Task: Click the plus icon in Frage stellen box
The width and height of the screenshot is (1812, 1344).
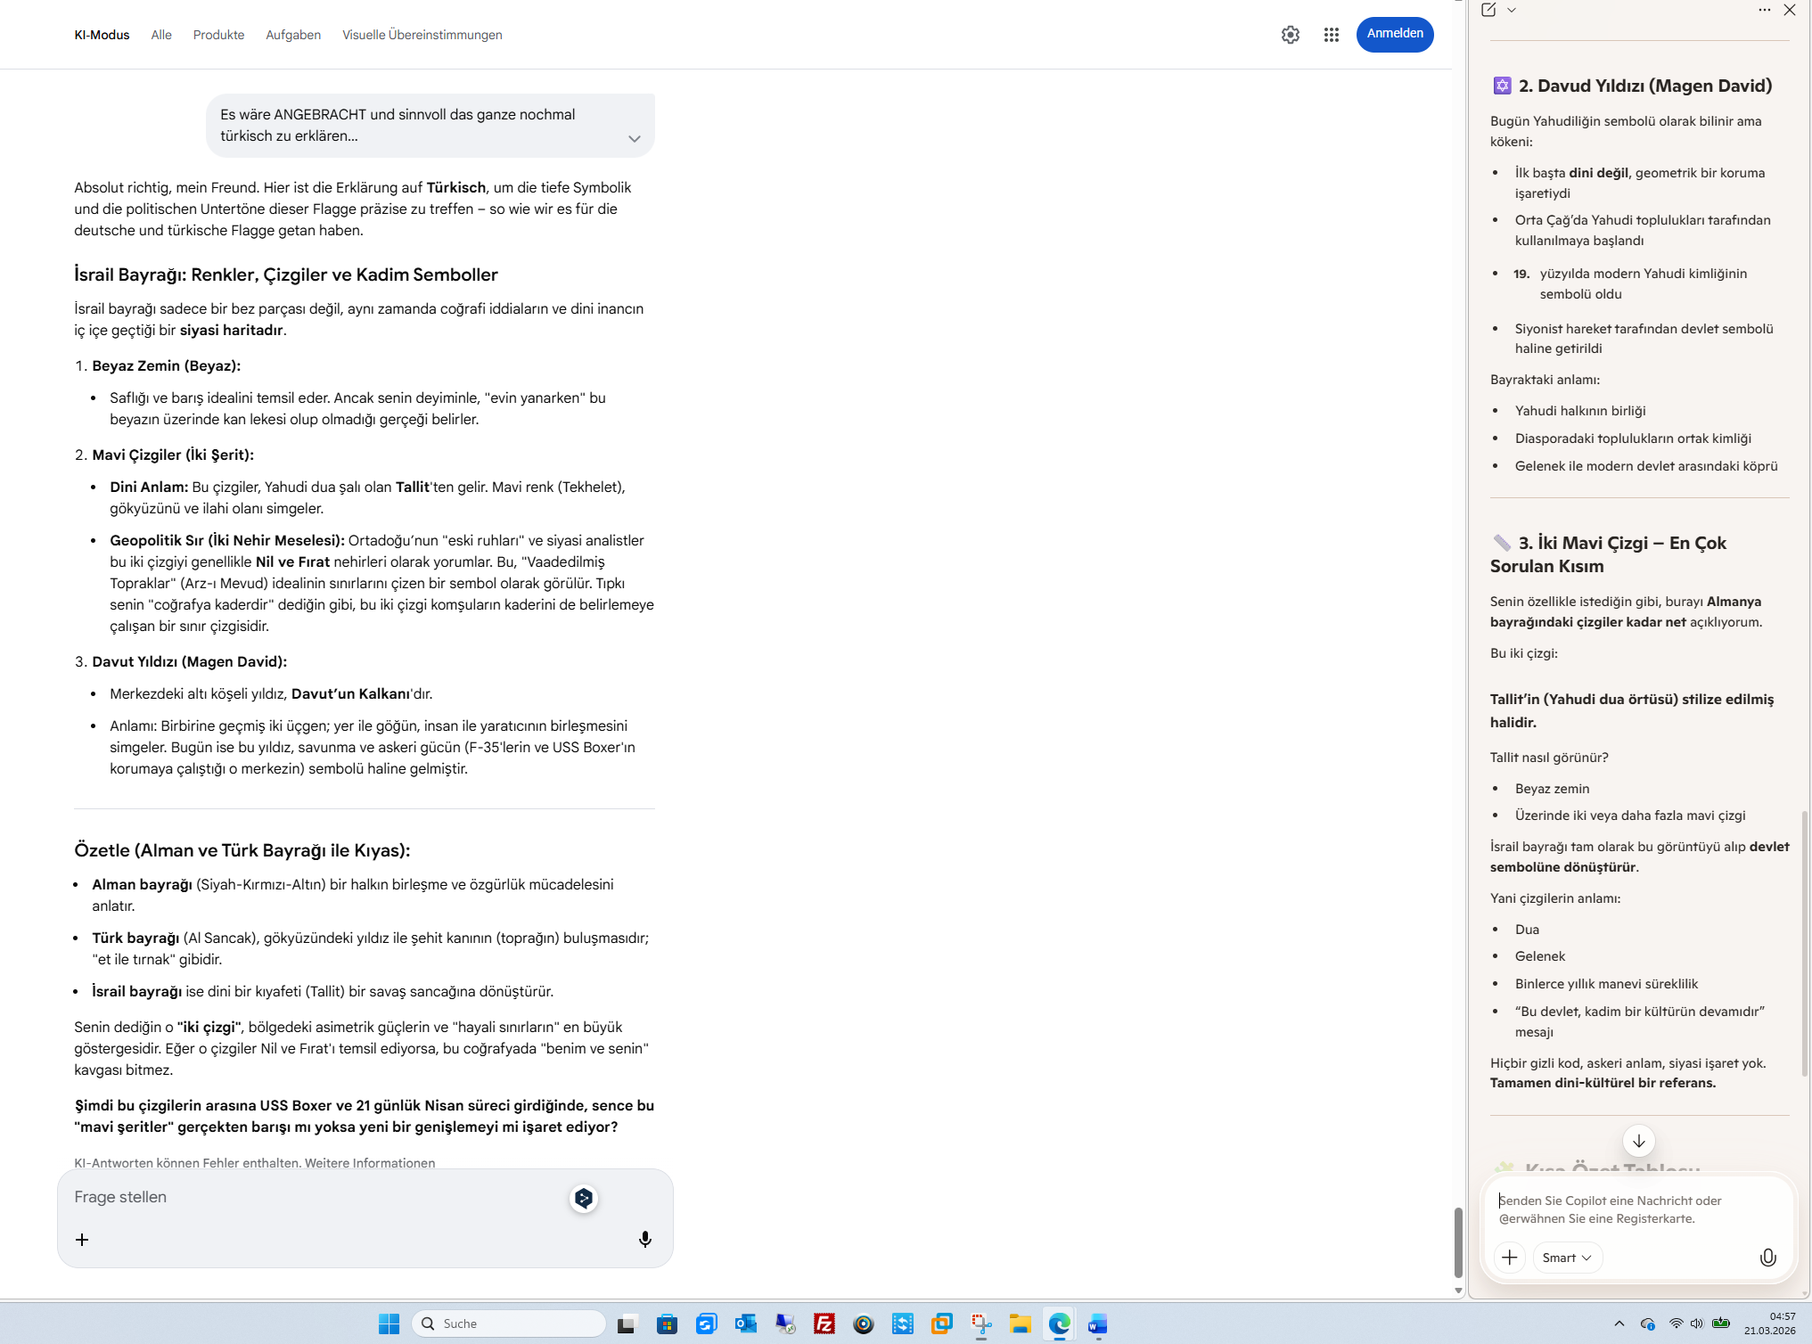Action: click(82, 1240)
